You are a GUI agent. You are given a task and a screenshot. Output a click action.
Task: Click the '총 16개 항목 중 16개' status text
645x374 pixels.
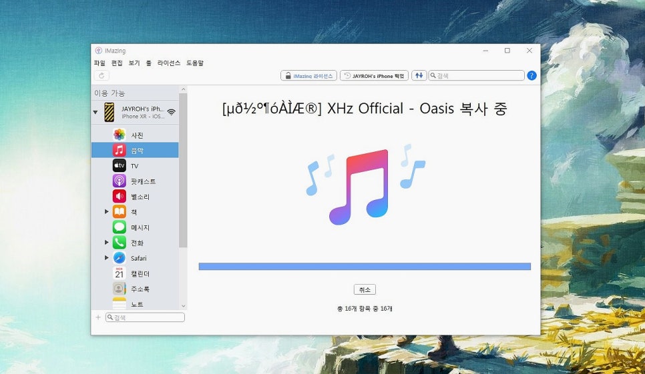pyautogui.click(x=365, y=308)
